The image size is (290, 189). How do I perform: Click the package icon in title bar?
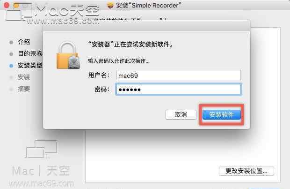pyautogui.click(x=110, y=5)
